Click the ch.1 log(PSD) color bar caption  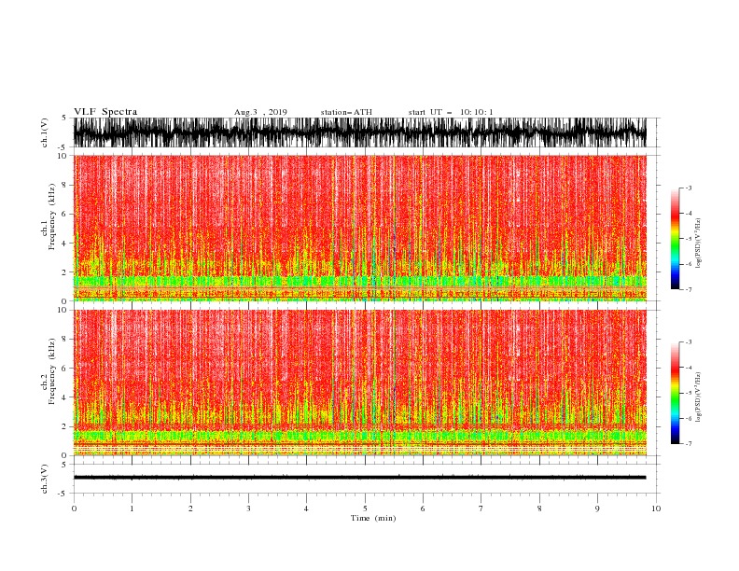699,244
